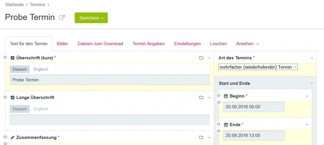Click Beginn date field 20.09.2016 08:00
Screen dimensions: 324x145
coord(254,107)
